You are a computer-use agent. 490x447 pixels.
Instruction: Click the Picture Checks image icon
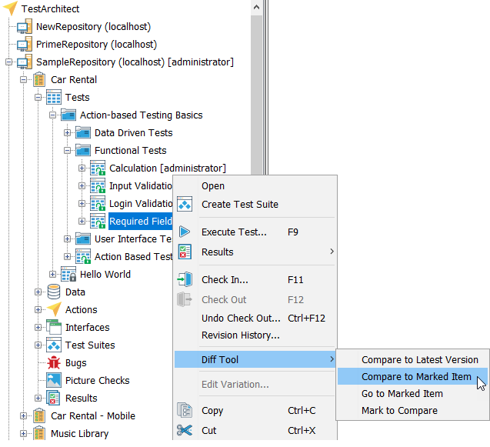(54, 380)
